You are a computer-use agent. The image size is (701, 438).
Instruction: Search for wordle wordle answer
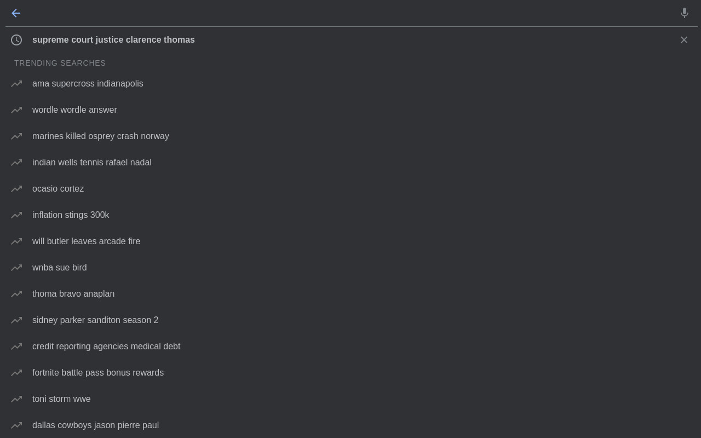point(350,110)
